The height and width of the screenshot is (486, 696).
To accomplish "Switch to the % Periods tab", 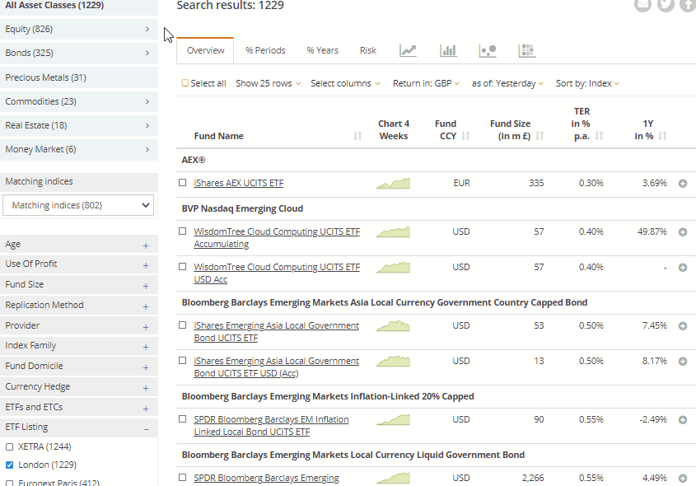I will (x=265, y=50).
